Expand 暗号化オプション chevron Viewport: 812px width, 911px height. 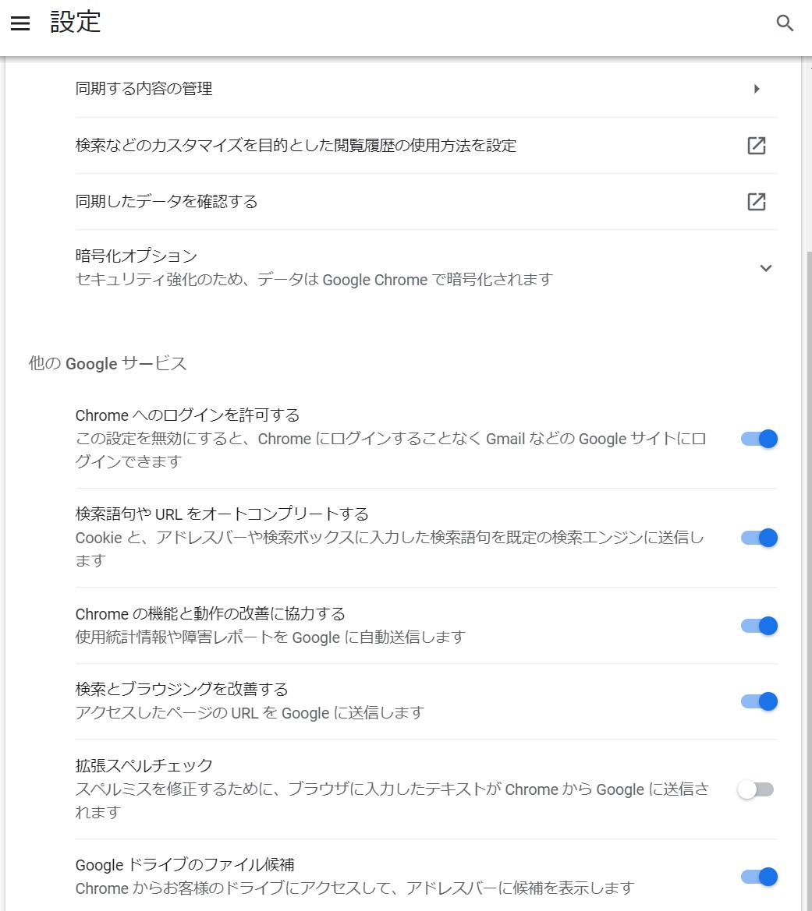(x=765, y=268)
